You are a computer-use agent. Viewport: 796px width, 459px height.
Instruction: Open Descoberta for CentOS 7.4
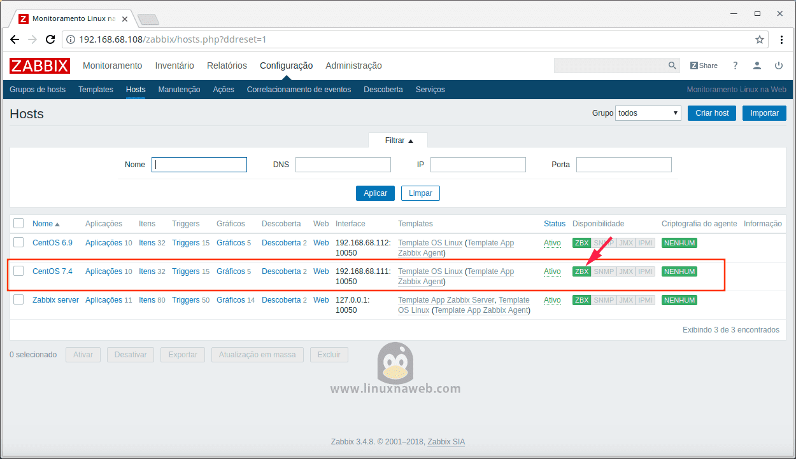click(x=281, y=271)
